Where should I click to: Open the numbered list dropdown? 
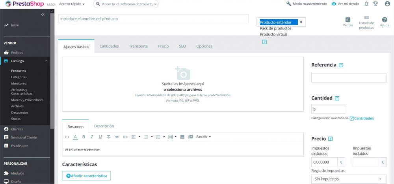coord(160,137)
